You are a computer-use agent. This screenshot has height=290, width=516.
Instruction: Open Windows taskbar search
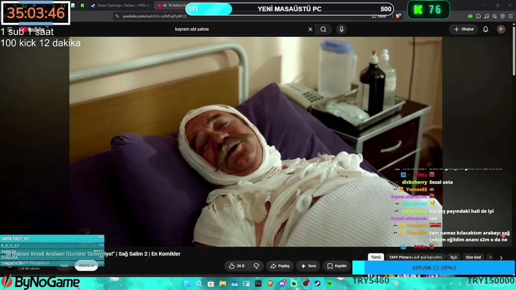click(x=199, y=284)
